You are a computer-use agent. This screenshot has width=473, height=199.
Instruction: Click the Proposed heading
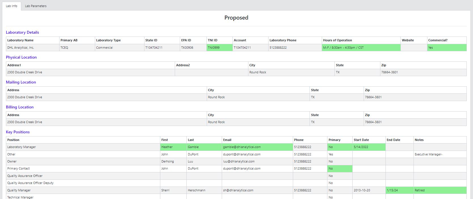tap(236, 18)
